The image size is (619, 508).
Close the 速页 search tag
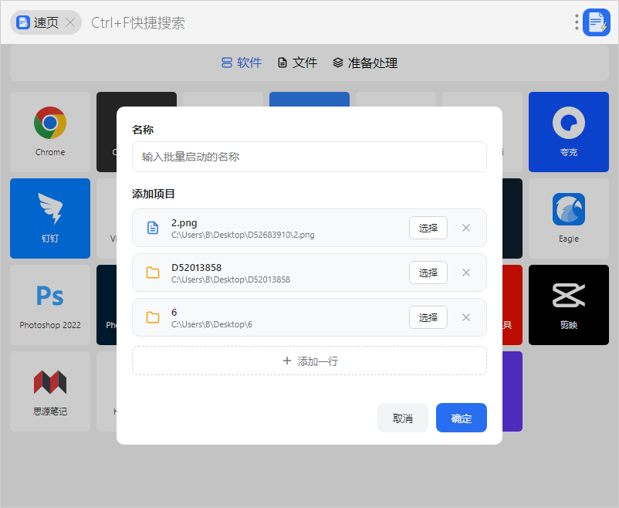click(x=70, y=22)
